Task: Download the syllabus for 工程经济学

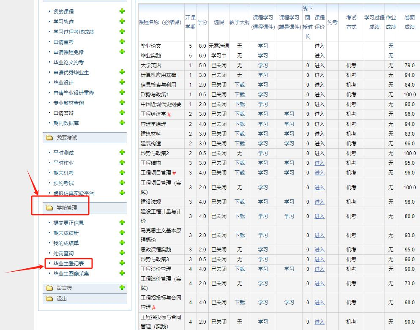Action: point(240,114)
